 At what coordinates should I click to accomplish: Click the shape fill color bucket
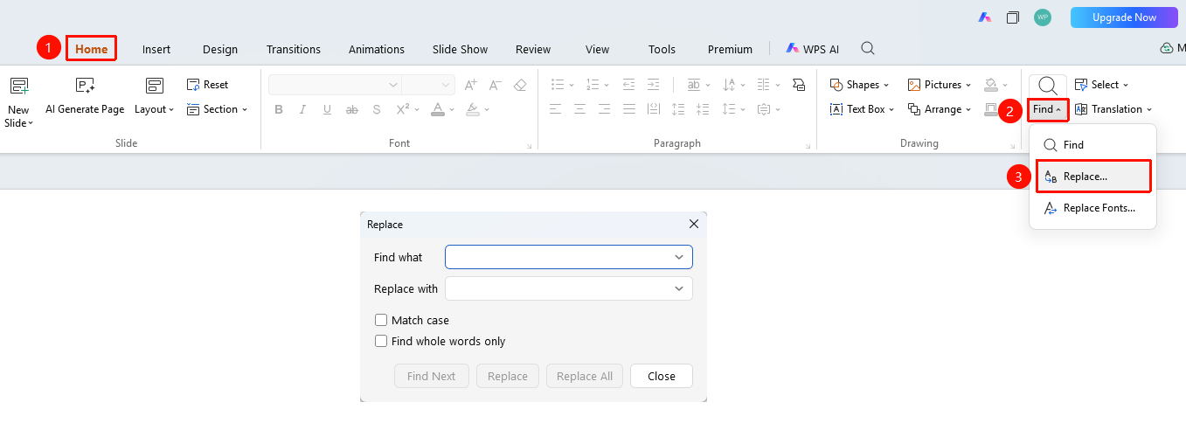click(990, 85)
